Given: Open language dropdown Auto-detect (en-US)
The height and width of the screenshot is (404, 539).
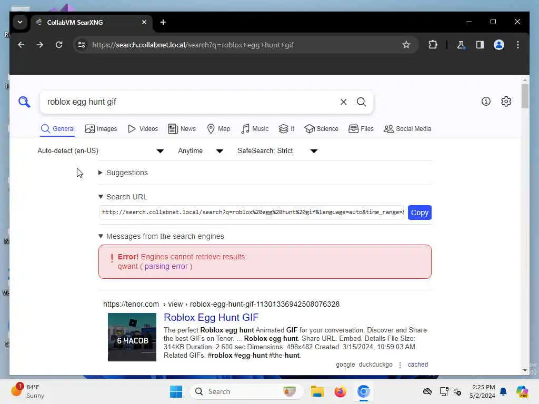Looking at the screenshot, I should (x=101, y=151).
